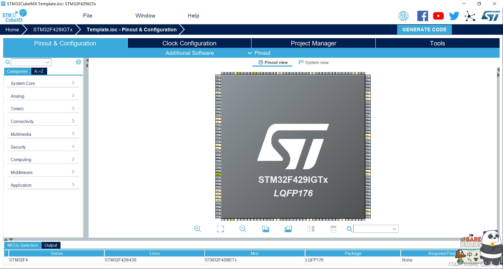Image resolution: width=503 pixels, height=269 pixels.
Task: Click the categories search magnifier icon
Action: click(8, 62)
